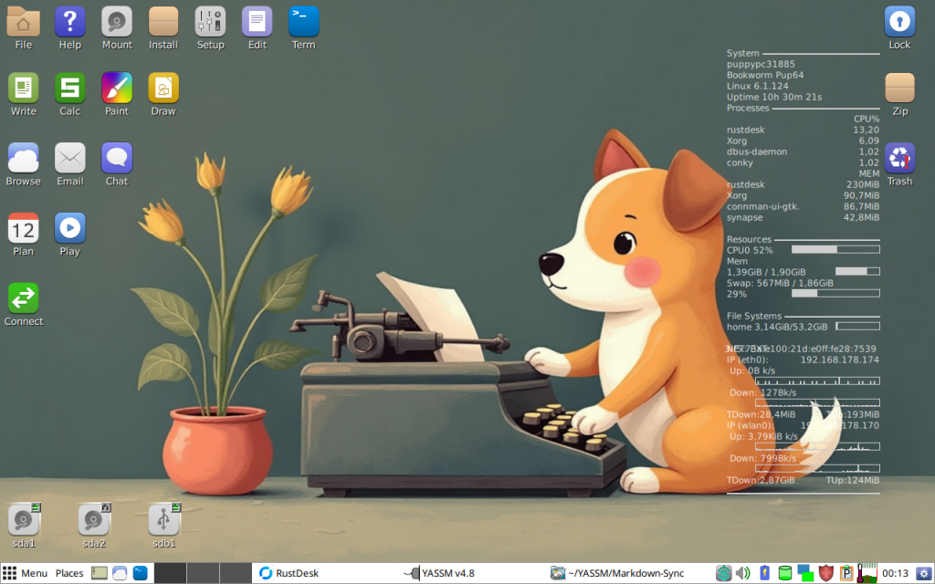The image size is (935, 584).
Task: Open the Help desktop icon
Action: [x=69, y=22]
